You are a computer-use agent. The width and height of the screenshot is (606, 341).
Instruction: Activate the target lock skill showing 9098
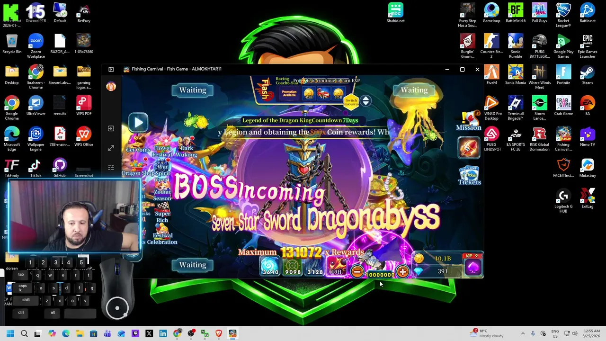293,266
